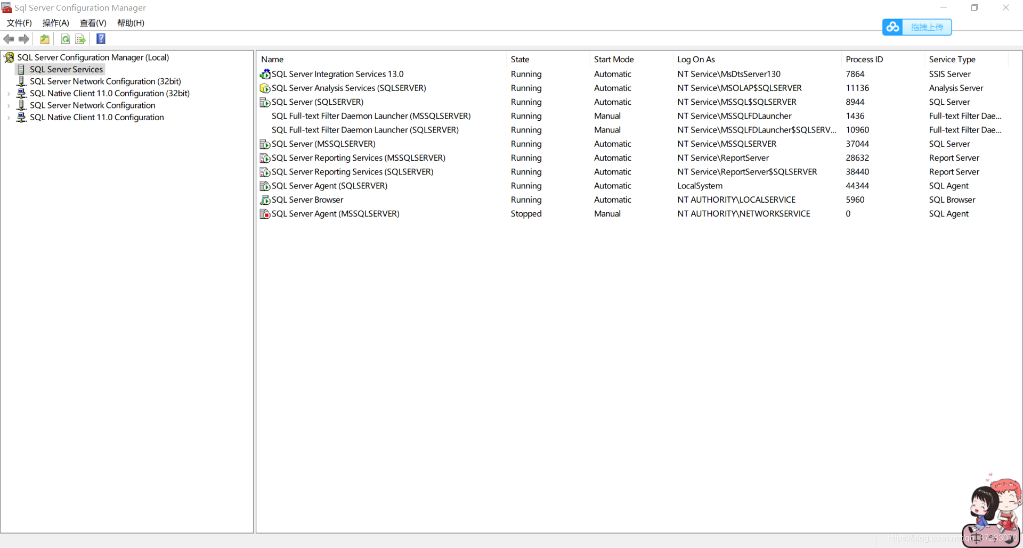Image resolution: width=1023 pixels, height=548 pixels.
Task: Select SQL Server Configuration Manager (Local) root
Action: pos(93,57)
